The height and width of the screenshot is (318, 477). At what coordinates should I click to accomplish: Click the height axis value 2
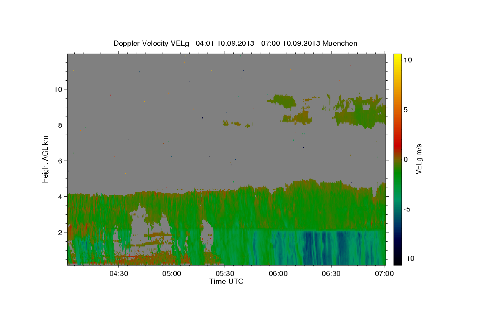coord(61,232)
